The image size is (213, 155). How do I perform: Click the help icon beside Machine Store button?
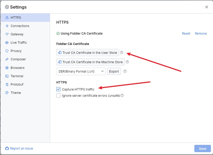point(127,62)
